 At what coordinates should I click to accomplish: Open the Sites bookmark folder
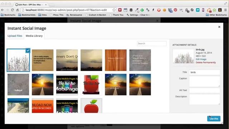43,15
